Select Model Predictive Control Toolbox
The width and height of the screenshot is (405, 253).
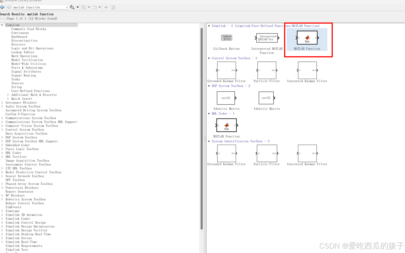[34, 172]
